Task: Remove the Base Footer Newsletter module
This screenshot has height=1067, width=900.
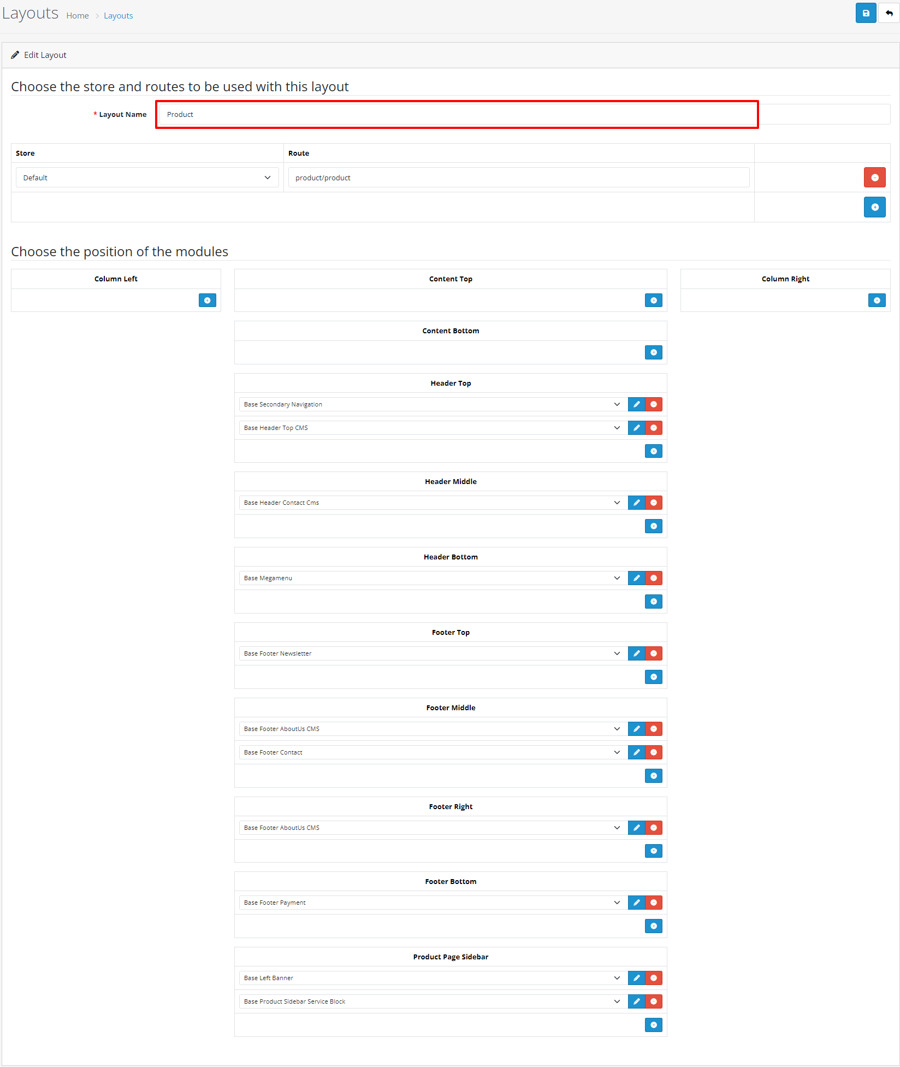Action: [654, 653]
